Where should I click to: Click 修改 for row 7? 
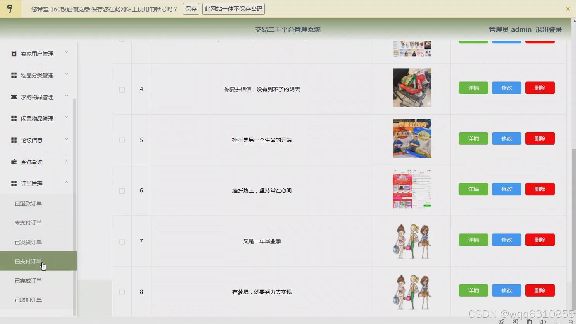point(507,240)
